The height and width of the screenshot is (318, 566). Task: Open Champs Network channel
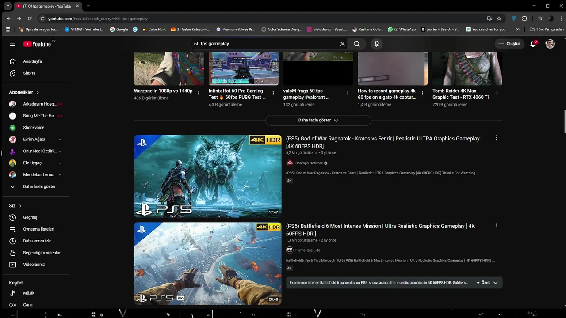[x=309, y=163]
